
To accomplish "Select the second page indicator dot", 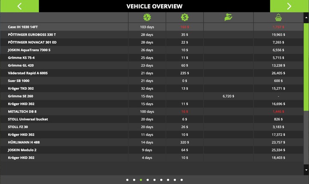I will 134,180.
